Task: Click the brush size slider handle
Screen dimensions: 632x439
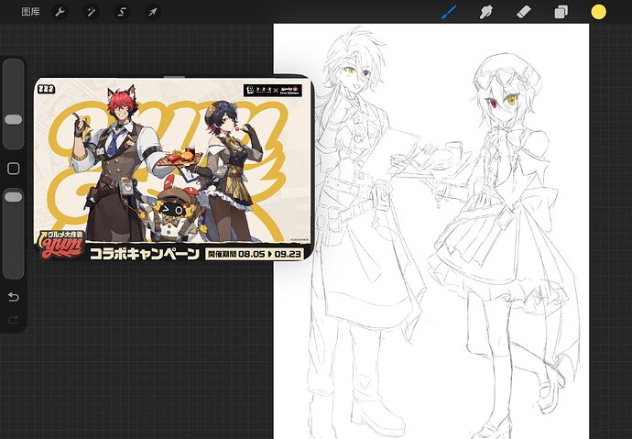Action: coord(14,119)
